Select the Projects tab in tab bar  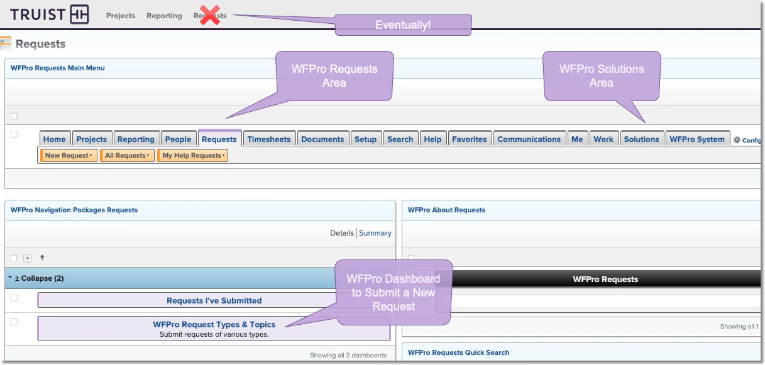pos(92,139)
